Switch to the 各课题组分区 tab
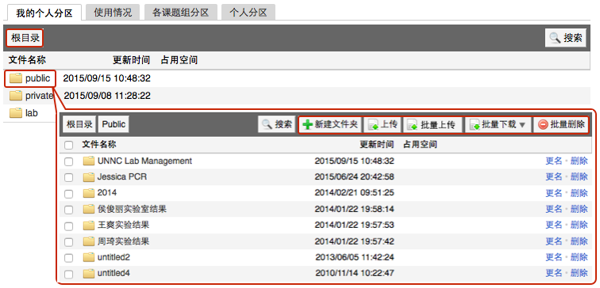 click(181, 13)
